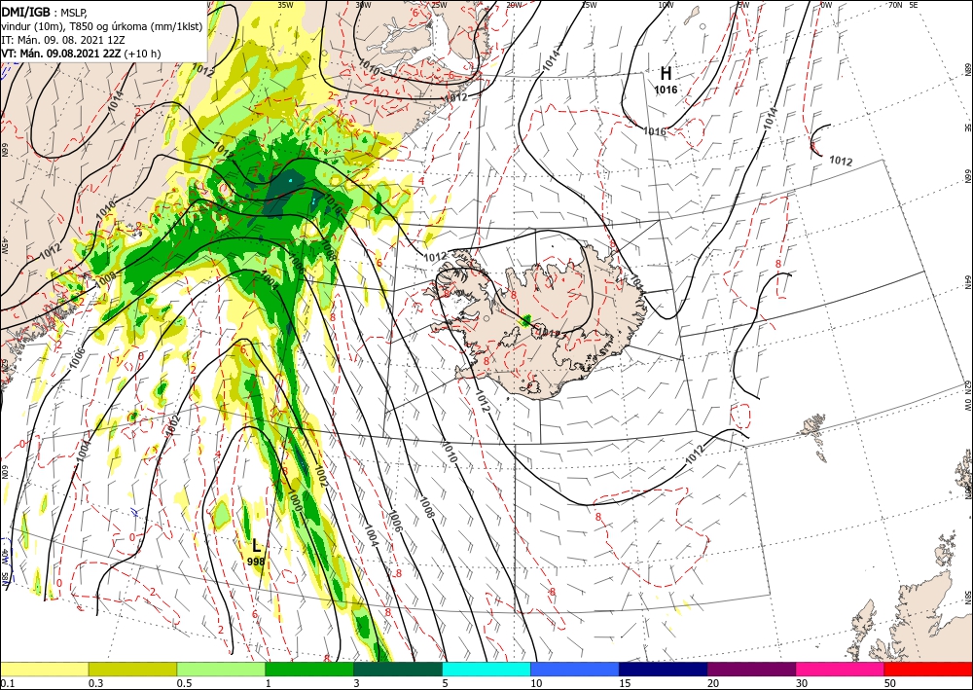
Task: Select the red 50+ legend color band
Action: pos(928,669)
